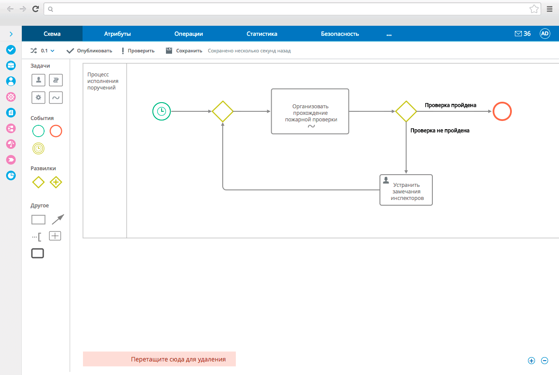Viewport: 559px width, 375px height.
Task: Choose the green start event circle in the palette
Action: (38, 131)
